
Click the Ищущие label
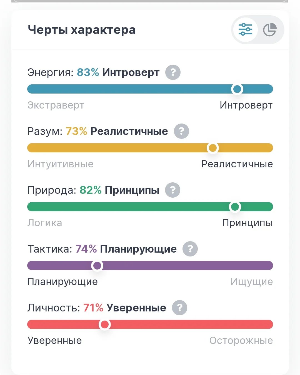click(x=252, y=282)
